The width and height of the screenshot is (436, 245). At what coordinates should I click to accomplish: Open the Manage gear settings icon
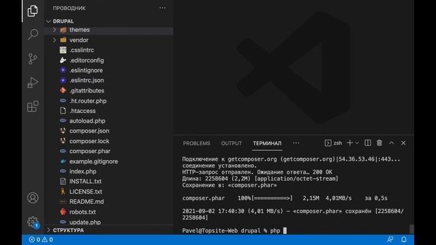tap(33, 222)
